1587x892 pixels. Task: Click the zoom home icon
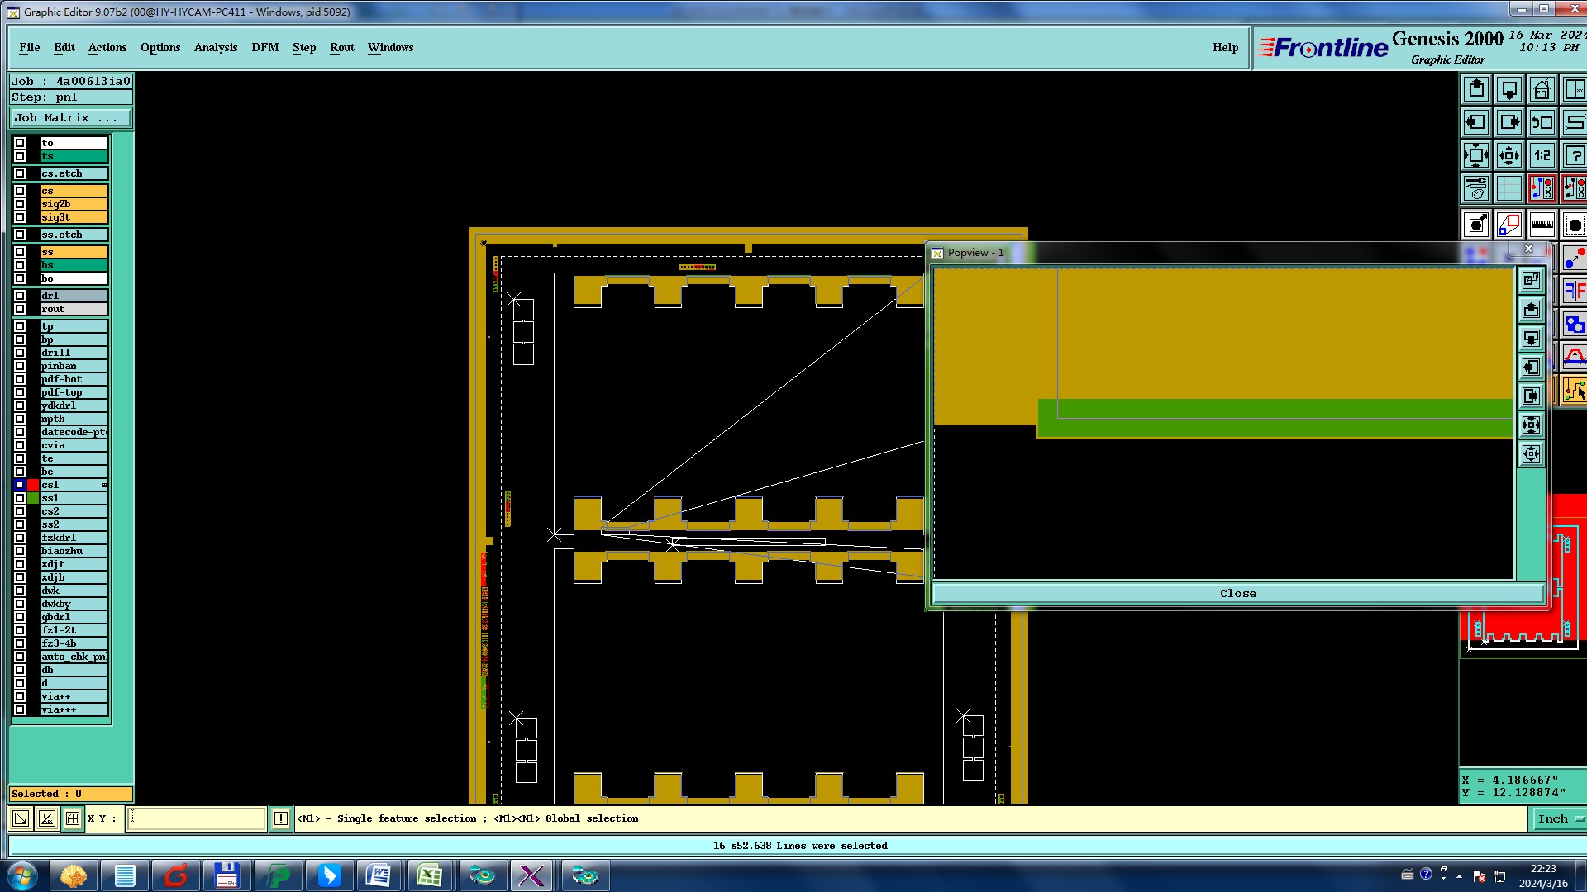coord(1542,89)
